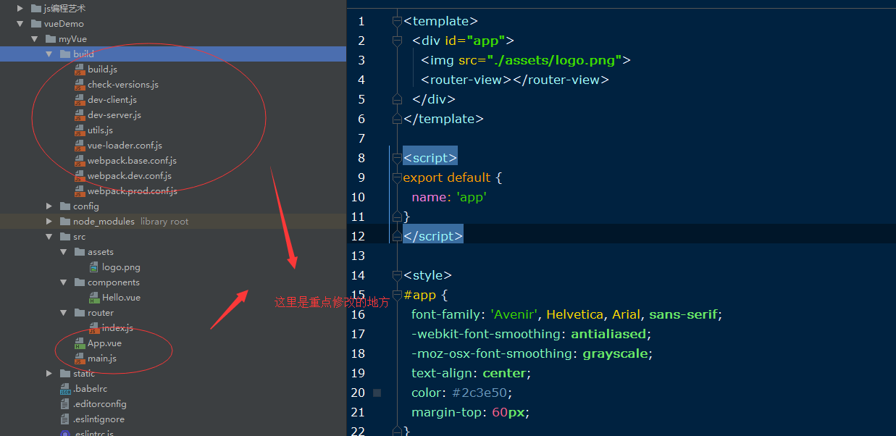The image size is (896, 436).
Task: Click the node_modules folder icon
Action: [x=65, y=222]
